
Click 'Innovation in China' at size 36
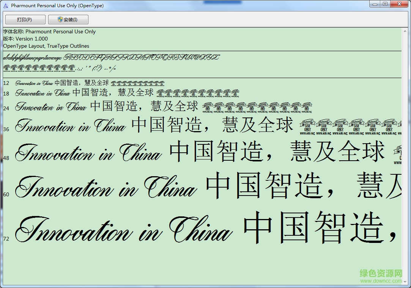click(70, 126)
